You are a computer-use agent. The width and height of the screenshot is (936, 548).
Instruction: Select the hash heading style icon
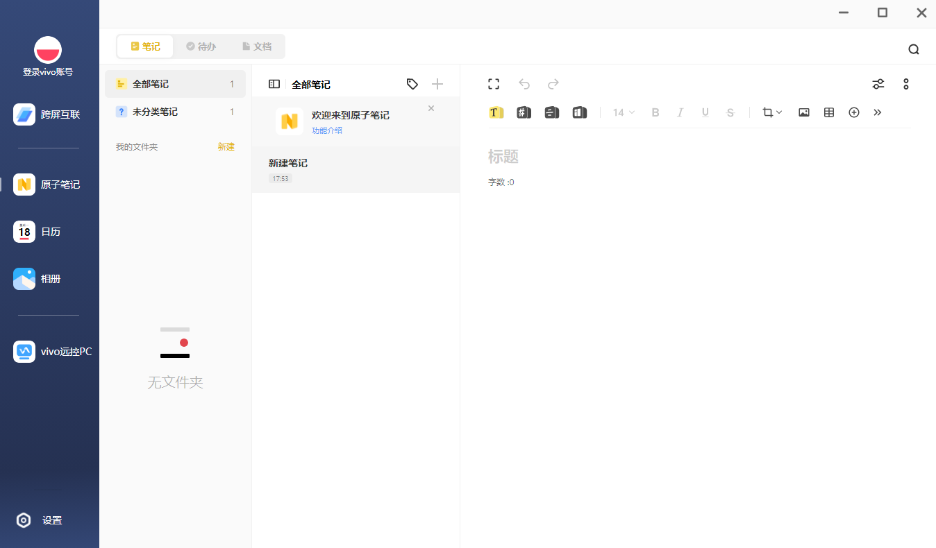point(524,112)
